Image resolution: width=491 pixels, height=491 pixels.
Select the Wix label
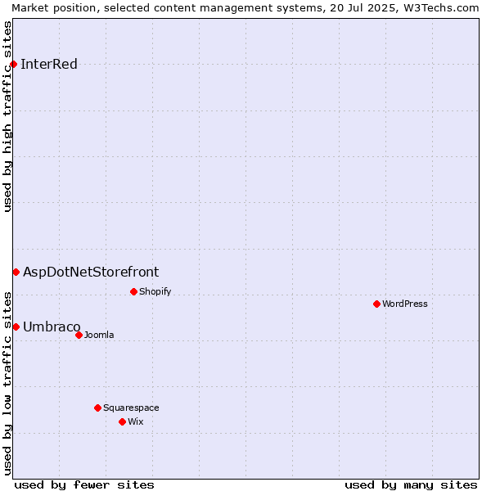point(136,421)
